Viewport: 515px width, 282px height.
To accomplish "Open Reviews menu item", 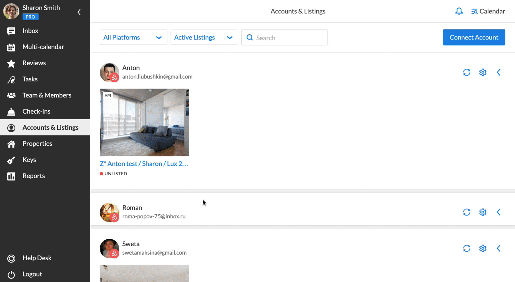I will point(45,63).
